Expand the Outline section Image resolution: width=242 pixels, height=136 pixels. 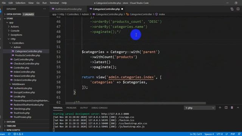tap(11, 122)
